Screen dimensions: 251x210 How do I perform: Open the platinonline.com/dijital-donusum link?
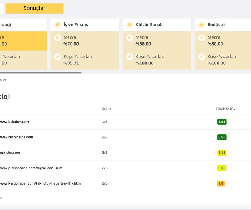coord(31,168)
